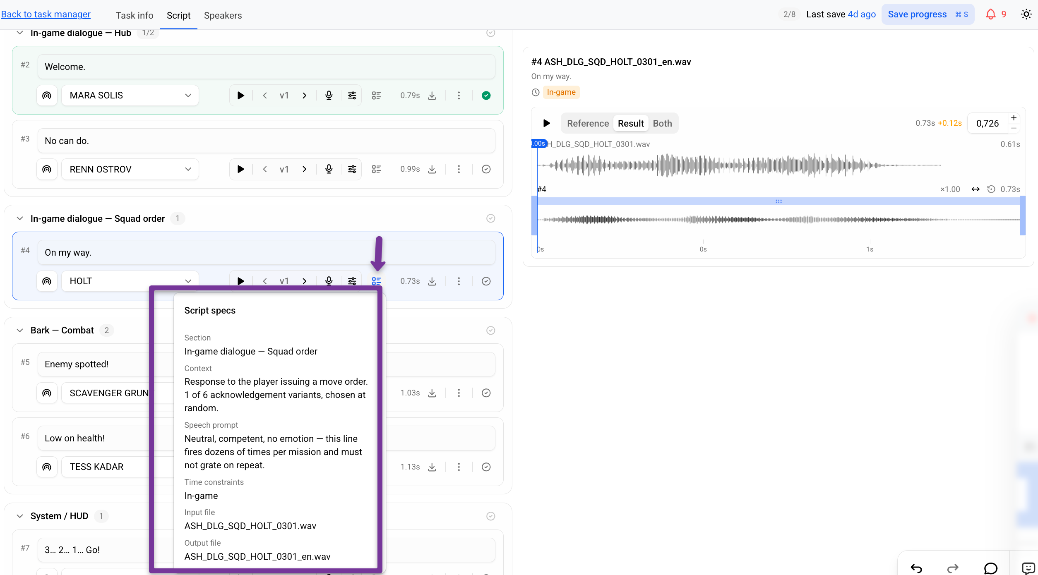Toggle light/dark theme sun icon
Screen dimensions: 1038x575
[x=1026, y=14]
